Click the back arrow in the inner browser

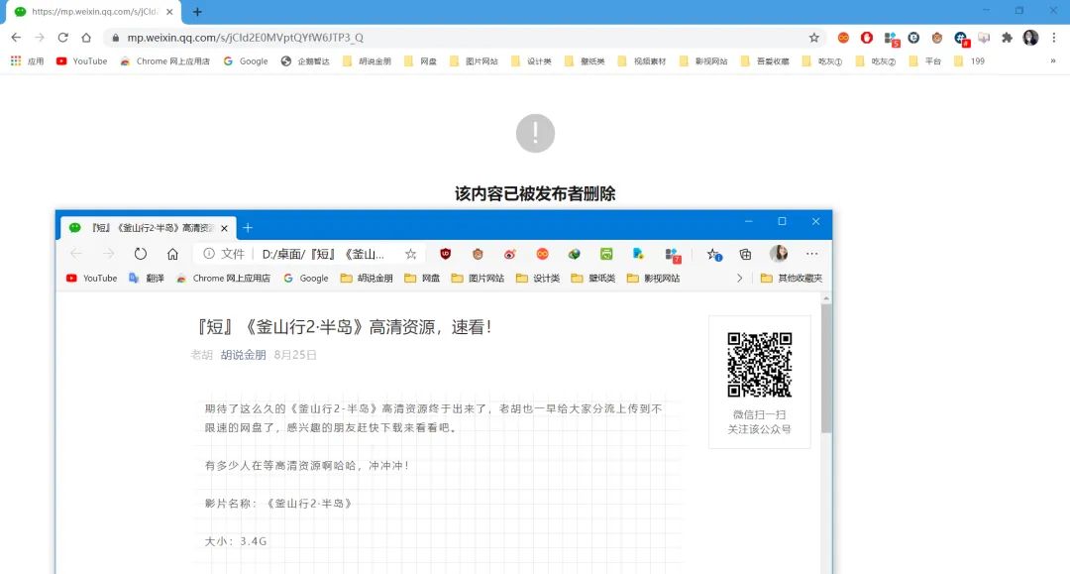(76, 254)
